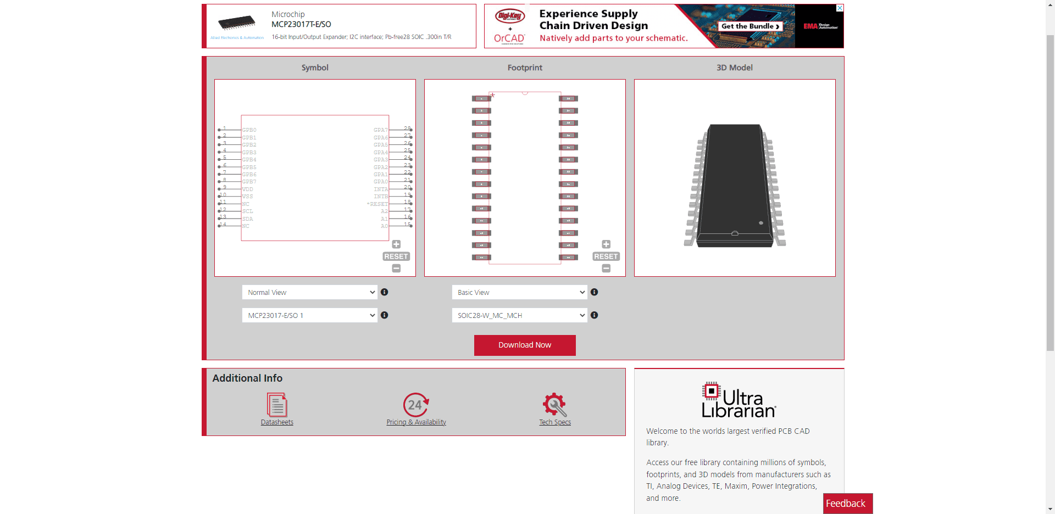Click the 3D model chip rendering

(735, 186)
